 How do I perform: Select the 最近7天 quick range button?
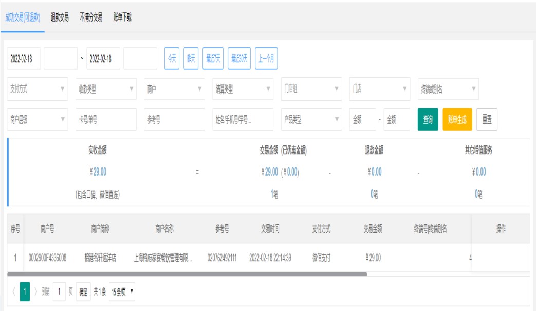[x=212, y=59]
